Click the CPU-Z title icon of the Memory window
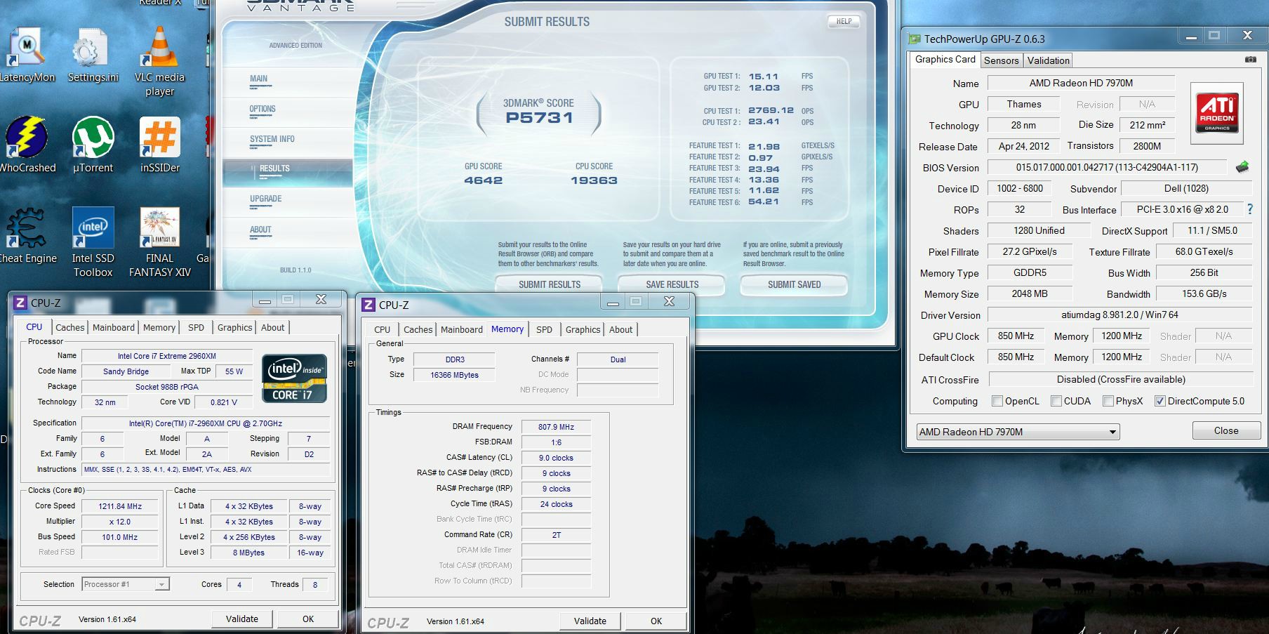This screenshot has height=634, width=1269. 368,305
